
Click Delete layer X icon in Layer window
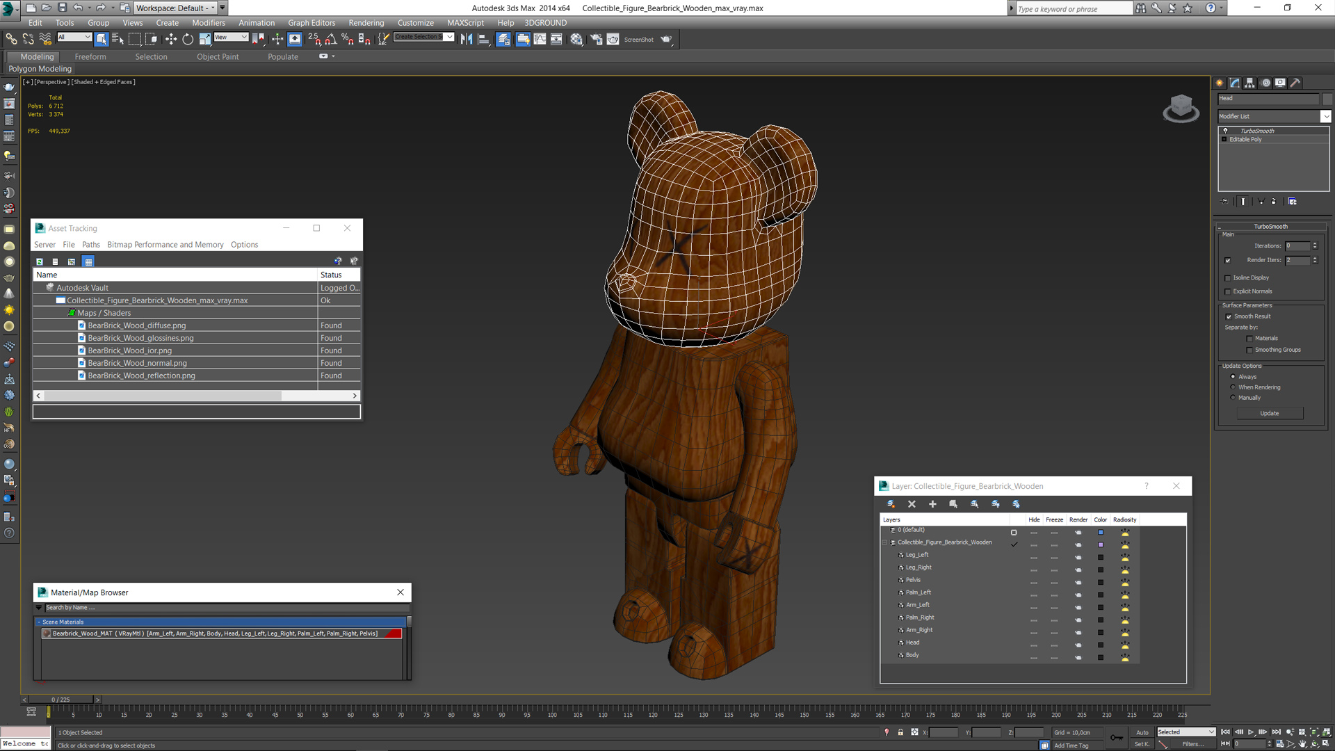click(x=912, y=504)
